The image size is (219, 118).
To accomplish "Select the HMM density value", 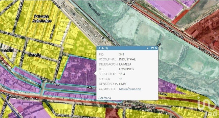I will 123,84.
